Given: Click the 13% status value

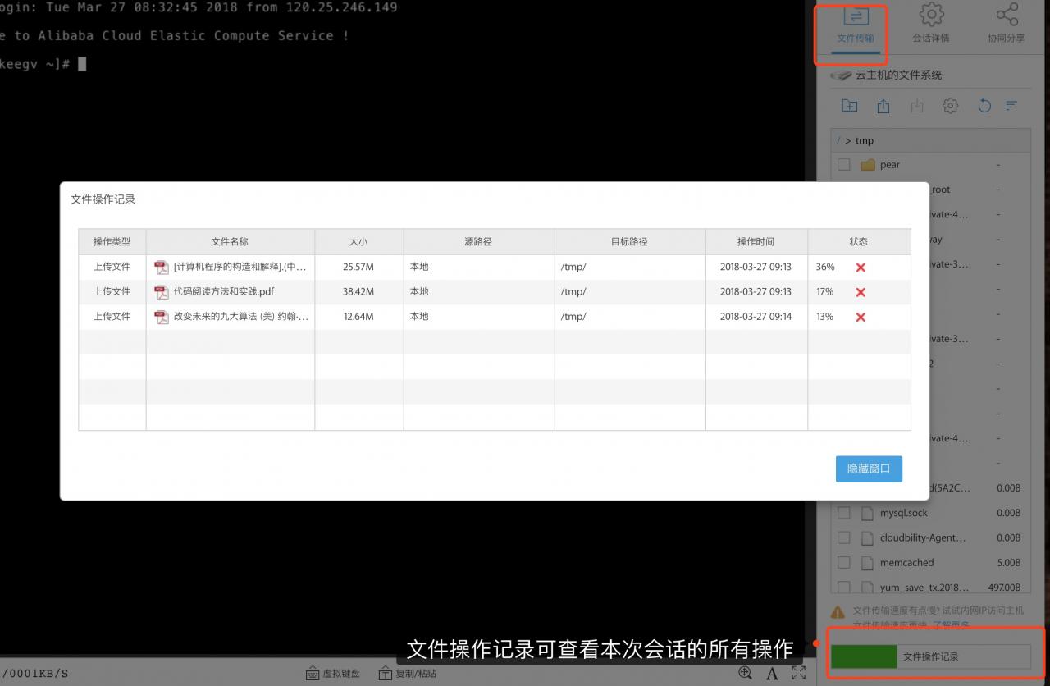Looking at the screenshot, I should point(824,316).
